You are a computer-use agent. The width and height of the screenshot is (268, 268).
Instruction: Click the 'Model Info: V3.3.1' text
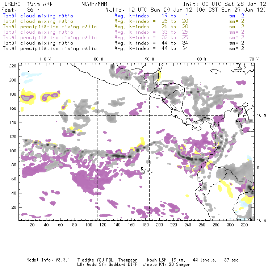coord(48,260)
